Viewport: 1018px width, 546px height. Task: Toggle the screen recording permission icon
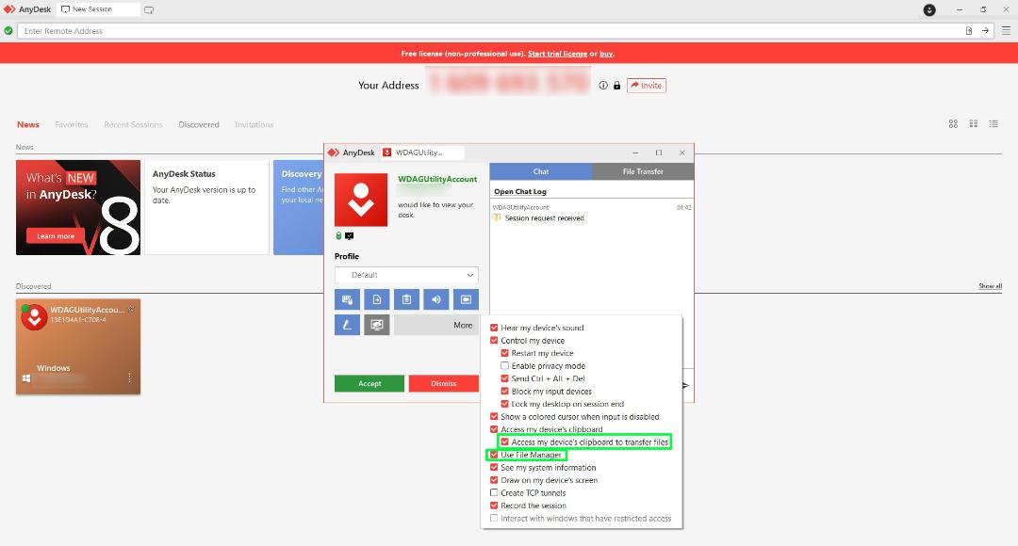tap(466, 299)
